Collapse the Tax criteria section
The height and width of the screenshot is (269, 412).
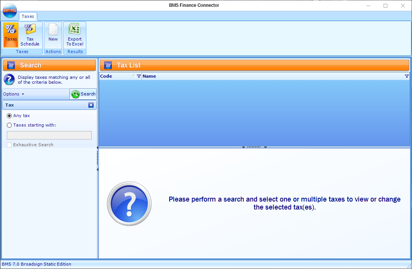coord(91,105)
